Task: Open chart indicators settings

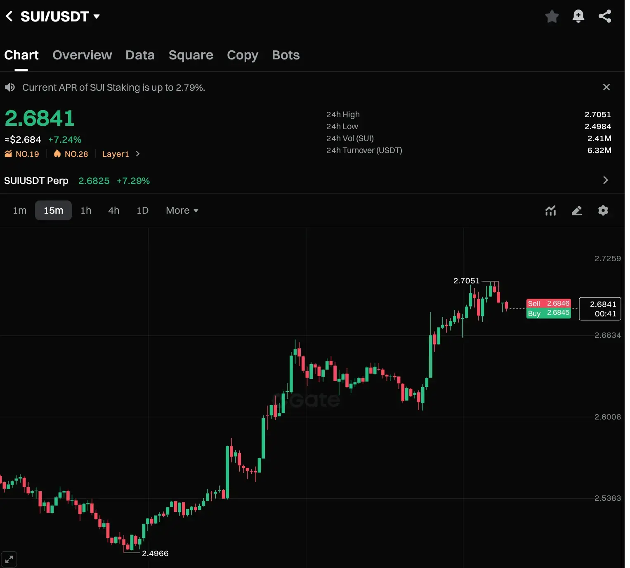Action: pos(550,210)
